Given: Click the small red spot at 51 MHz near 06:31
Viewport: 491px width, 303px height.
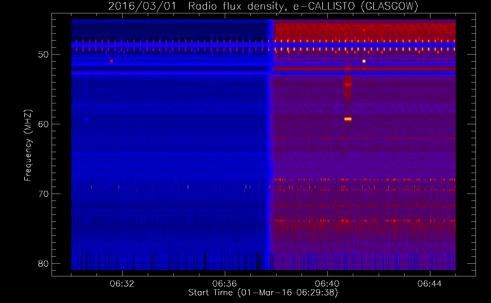Looking at the screenshot, I should tap(111, 61).
